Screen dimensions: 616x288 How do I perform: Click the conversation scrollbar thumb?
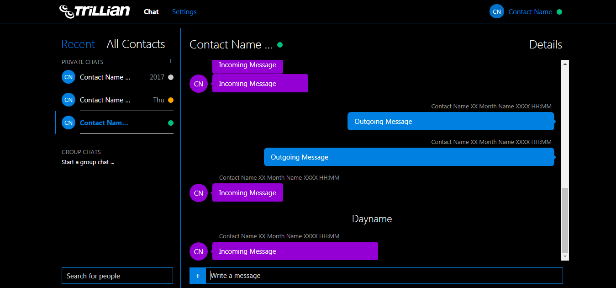tap(565, 220)
